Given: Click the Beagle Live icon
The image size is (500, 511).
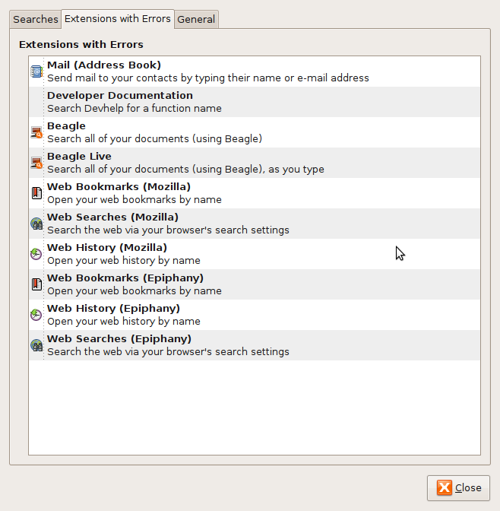Looking at the screenshot, I should point(36,163).
